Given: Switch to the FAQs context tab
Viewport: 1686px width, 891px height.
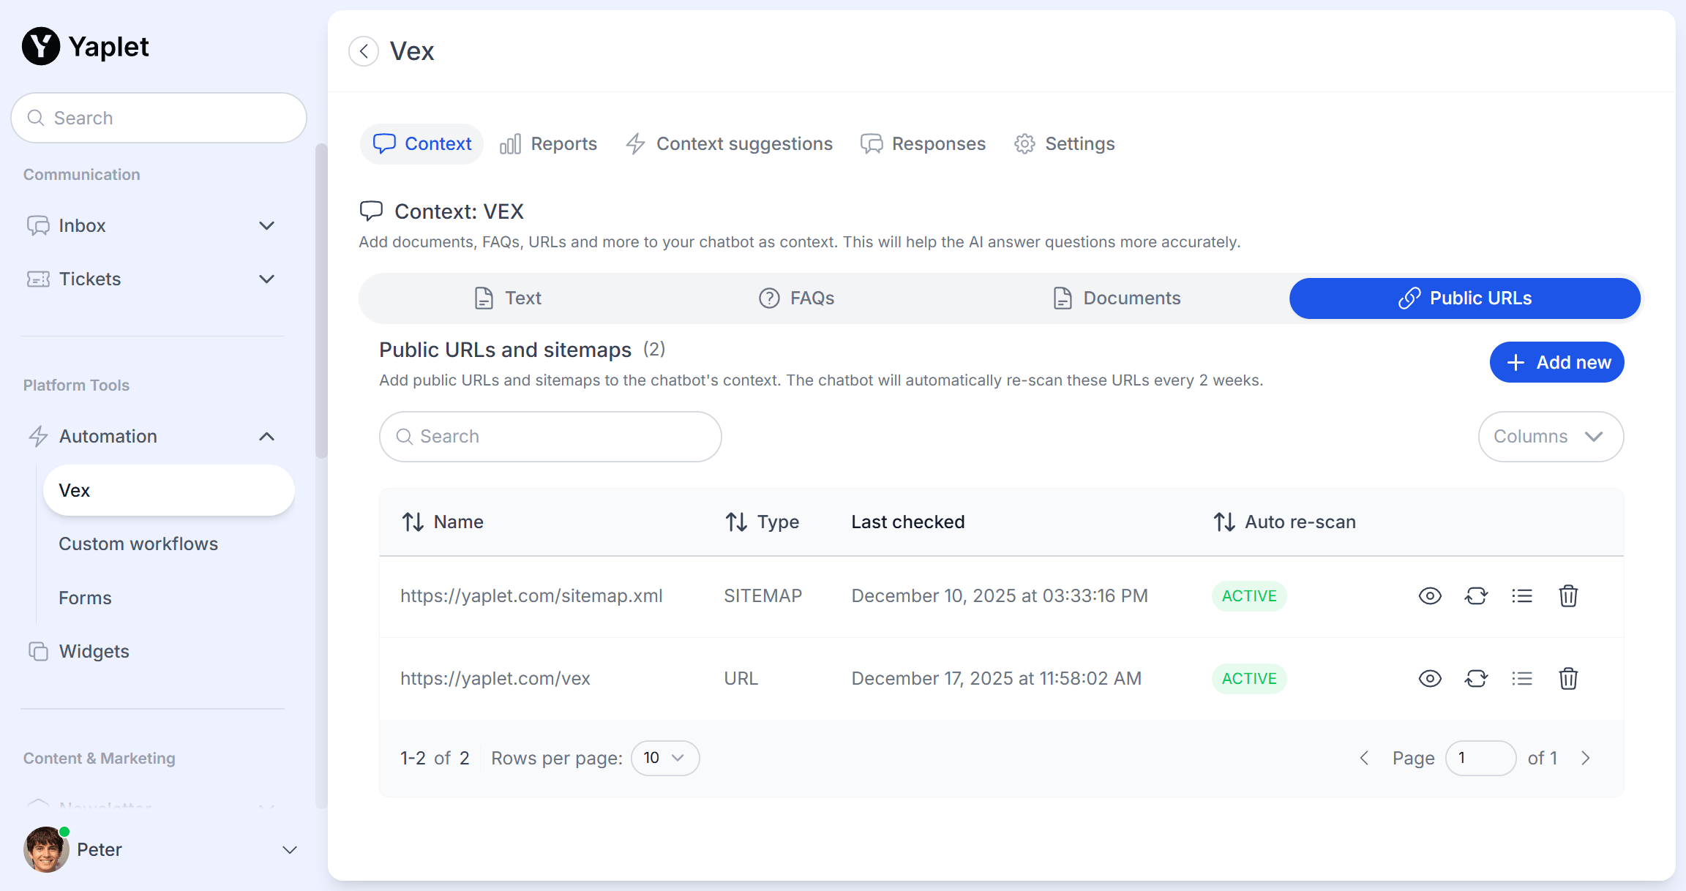Looking at the screenshot, I should click(797, 298).
